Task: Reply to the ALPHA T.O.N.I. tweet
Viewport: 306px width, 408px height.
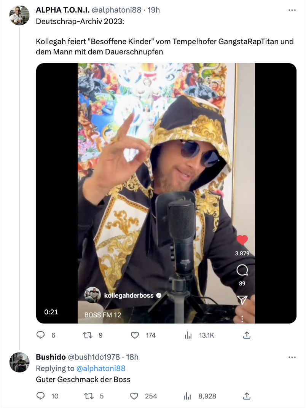Action: point(41,335)
